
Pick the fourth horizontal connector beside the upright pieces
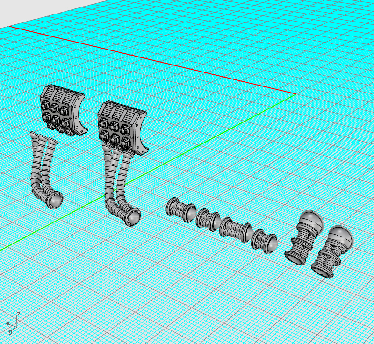coord(264,241)
